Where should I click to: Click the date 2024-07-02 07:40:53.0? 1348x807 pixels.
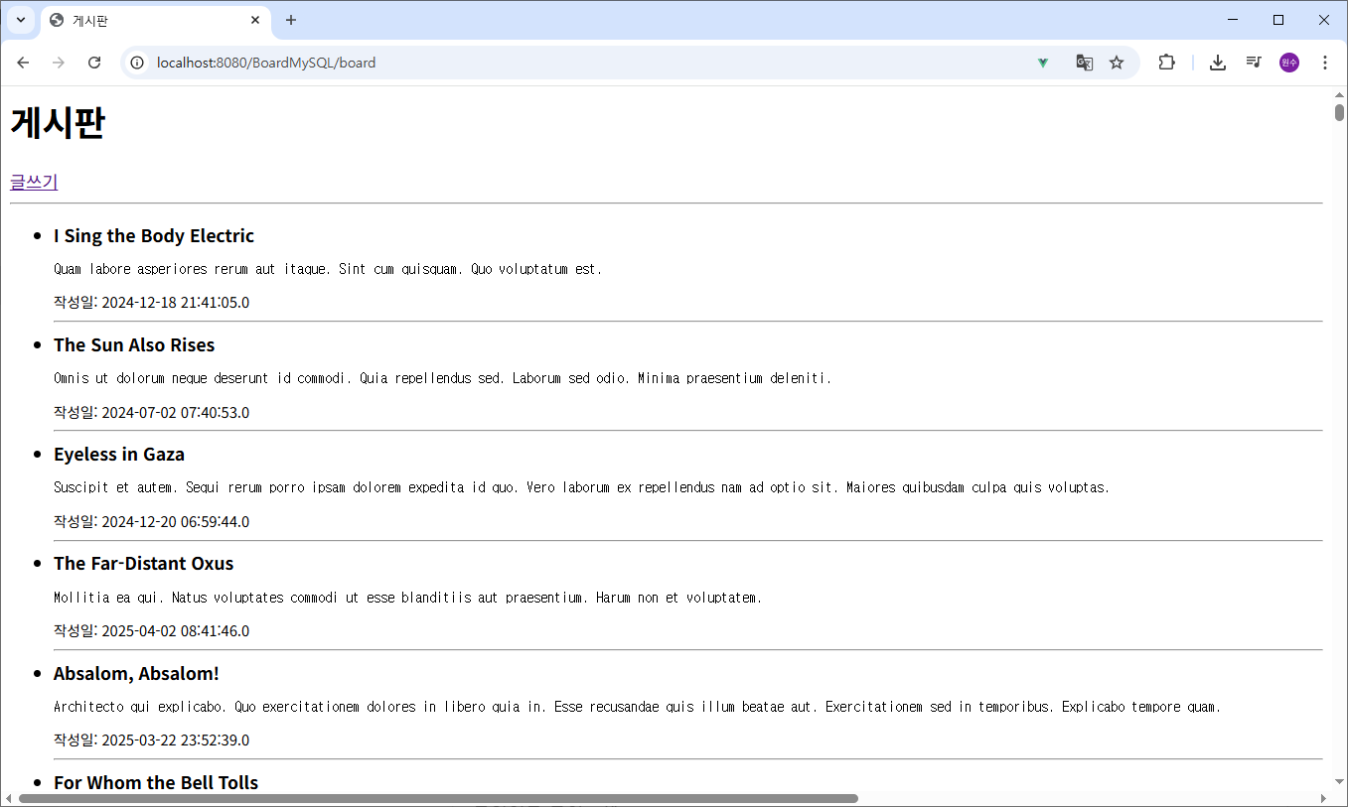(x=176, y=412)
